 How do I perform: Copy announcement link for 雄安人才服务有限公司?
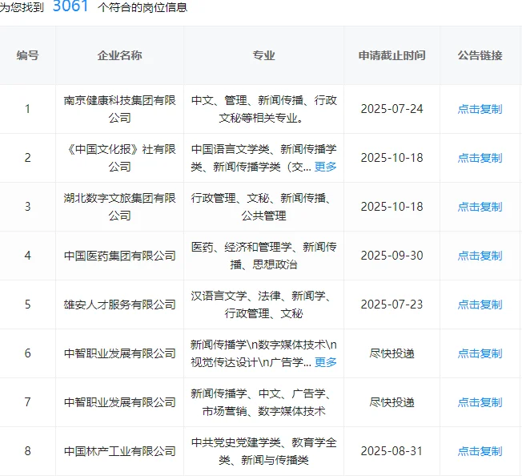(x=480, y=305)
